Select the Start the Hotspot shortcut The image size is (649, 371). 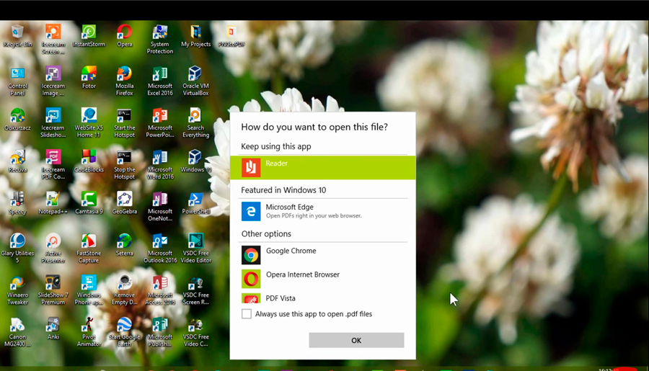(x=125, y=123)
